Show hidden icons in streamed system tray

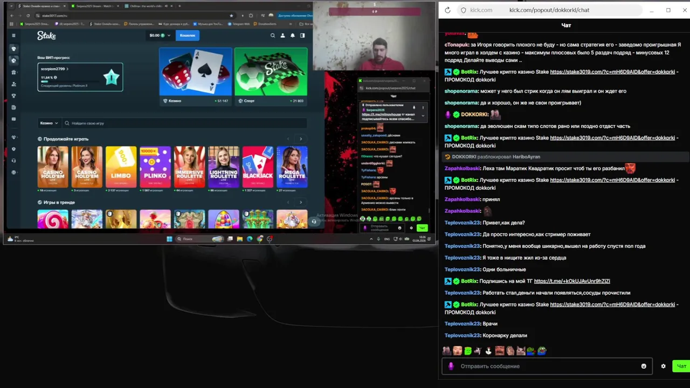371,239
